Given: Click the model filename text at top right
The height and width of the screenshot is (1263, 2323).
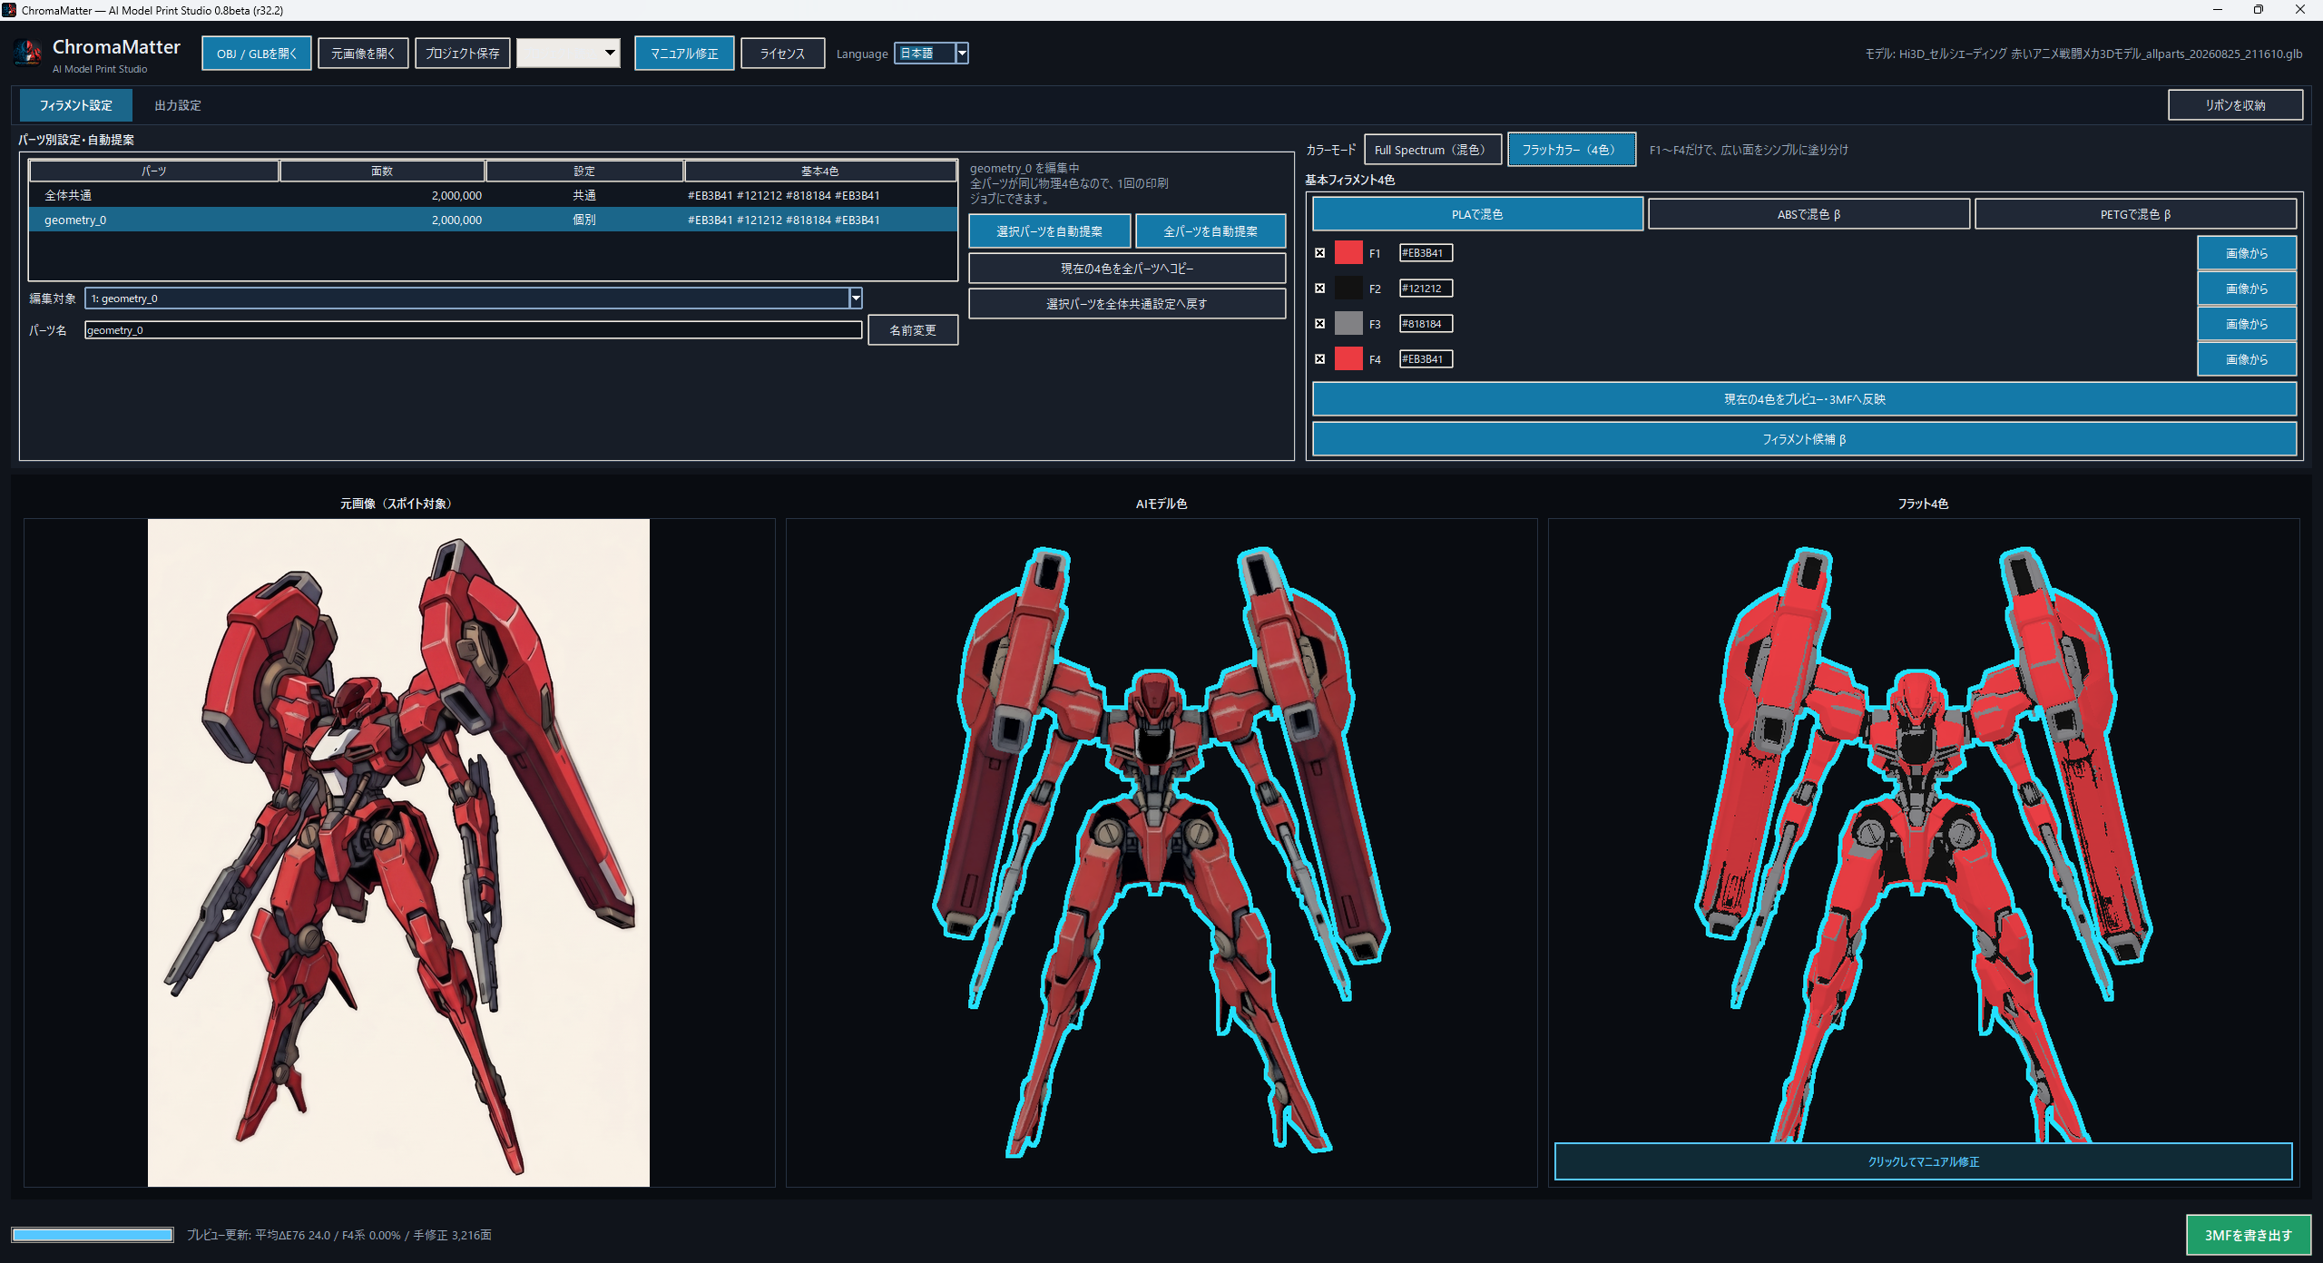Looking at the screenshot, I should point(2083,54).
